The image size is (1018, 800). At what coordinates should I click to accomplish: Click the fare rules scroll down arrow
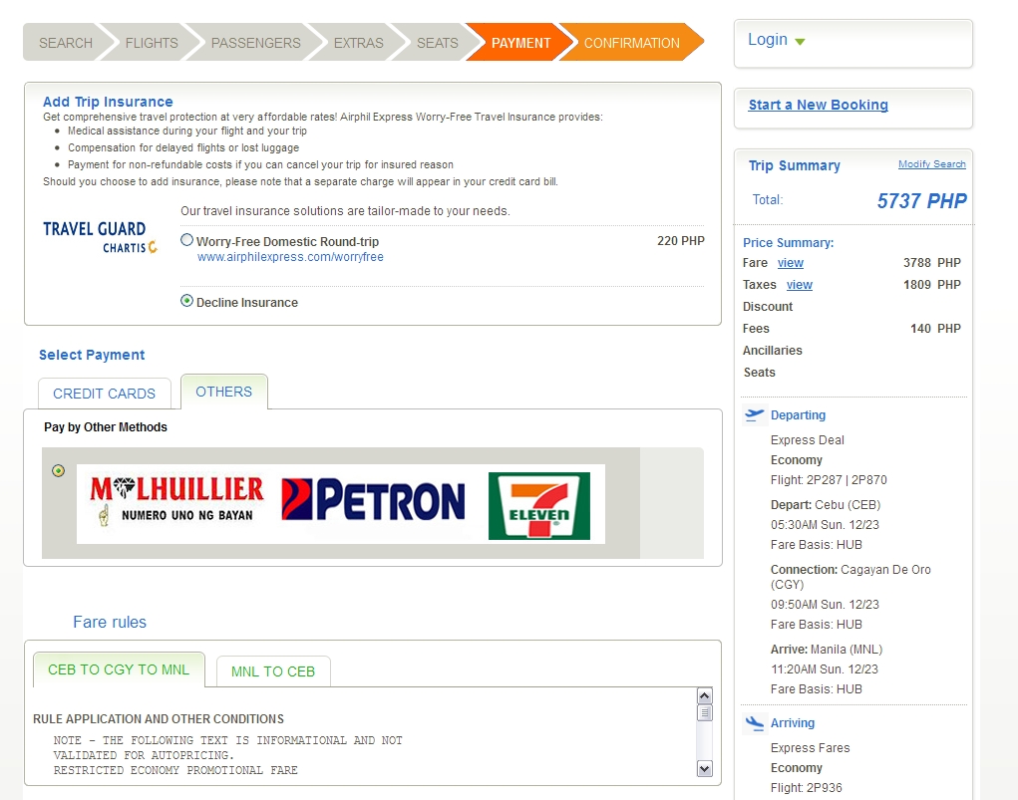tap(704, 769)
